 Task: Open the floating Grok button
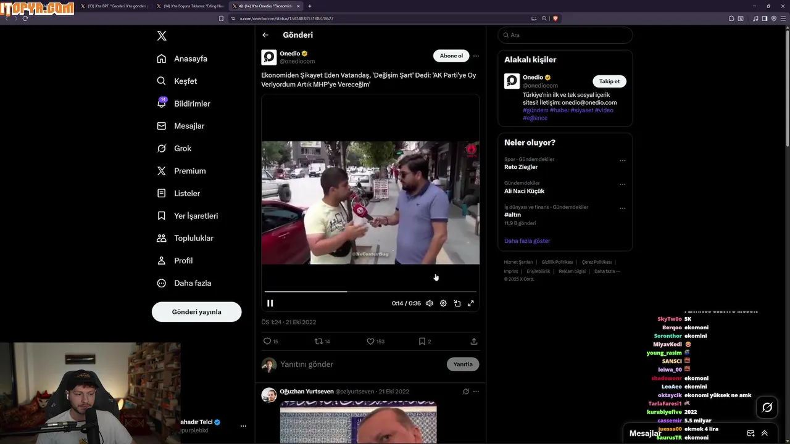pyautogui.click(x=767, y=408)
